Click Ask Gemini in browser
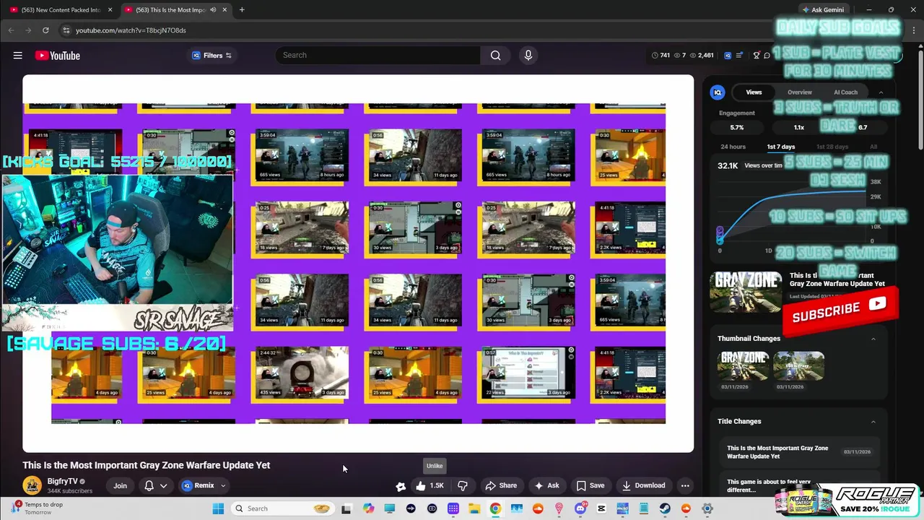The width and height of the screenshot is (924, 520). pyautogui.click(x=822, y=10)
